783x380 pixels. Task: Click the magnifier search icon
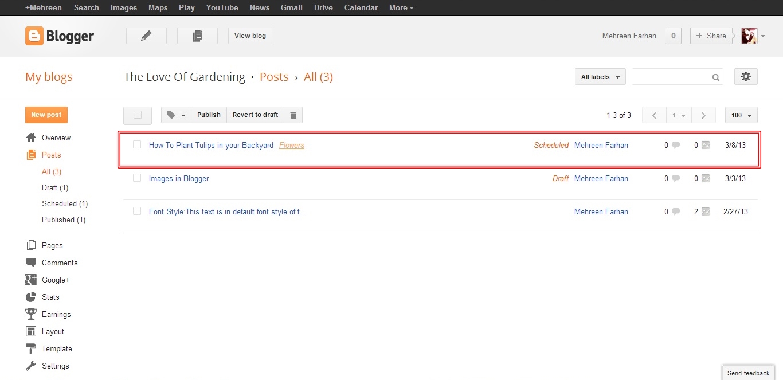click(716, 77)
